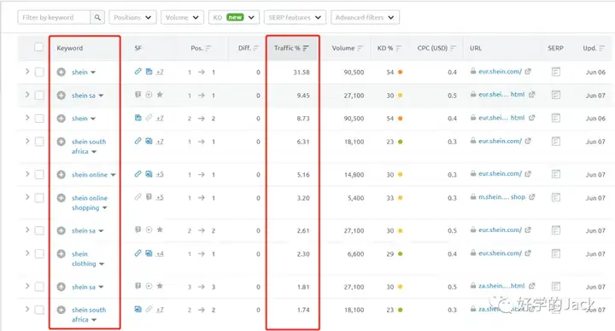Open SERP snapshot icon for 'shein clothing' row

pos(556,254)
